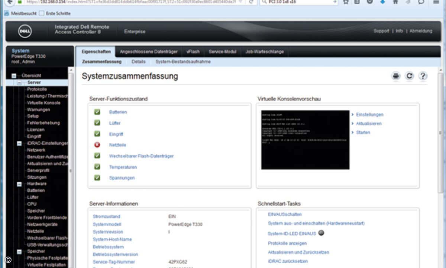The image size is (446, 268).
Task: Collapse the iDRAC-Einstellungen tree node
Action: click(x=19, y=143)
